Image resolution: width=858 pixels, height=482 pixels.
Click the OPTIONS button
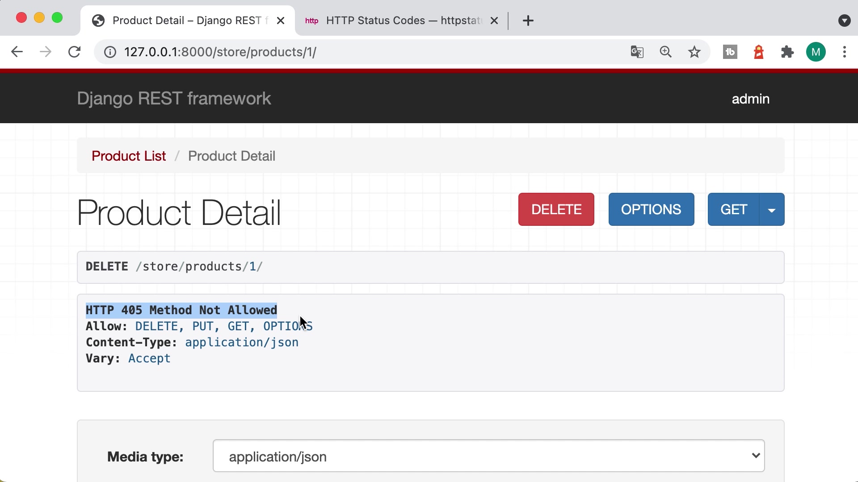(652, 209)
